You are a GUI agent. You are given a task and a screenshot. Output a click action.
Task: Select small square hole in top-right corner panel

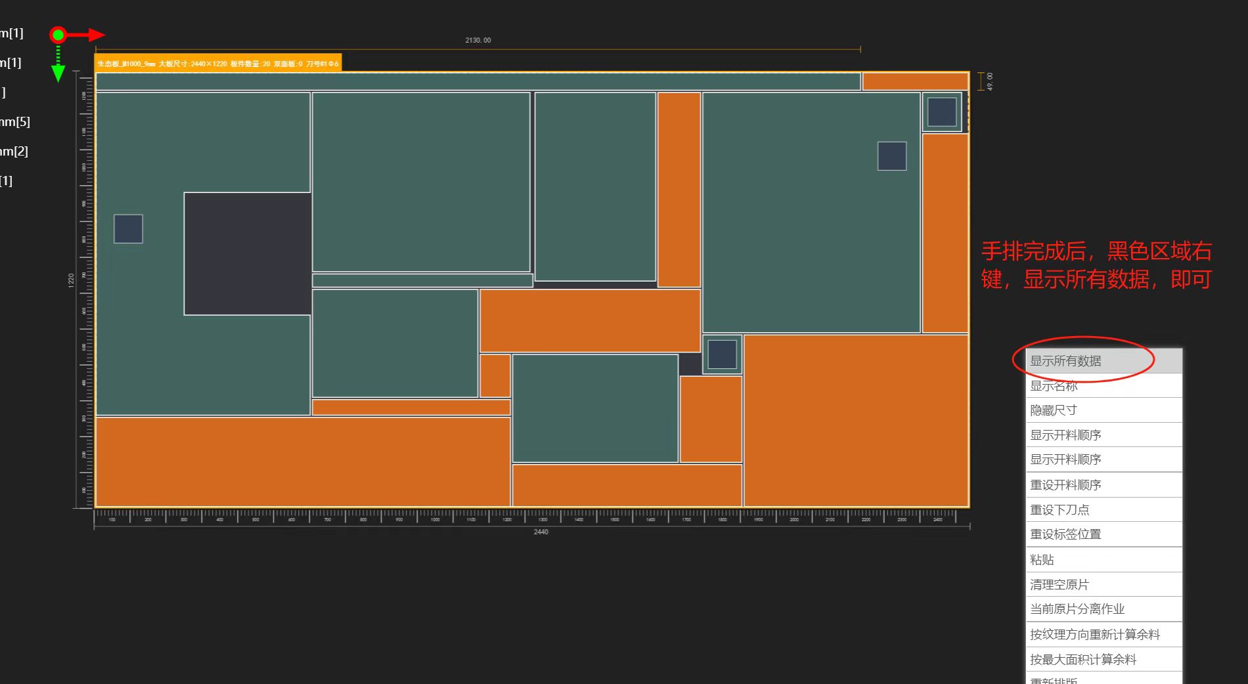942,112
